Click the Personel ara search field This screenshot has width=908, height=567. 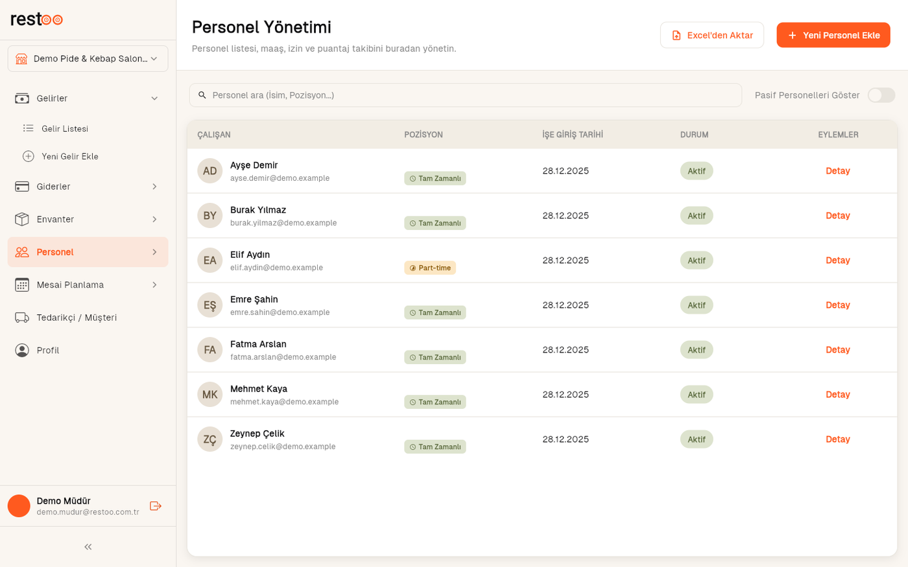pos(466,95)
